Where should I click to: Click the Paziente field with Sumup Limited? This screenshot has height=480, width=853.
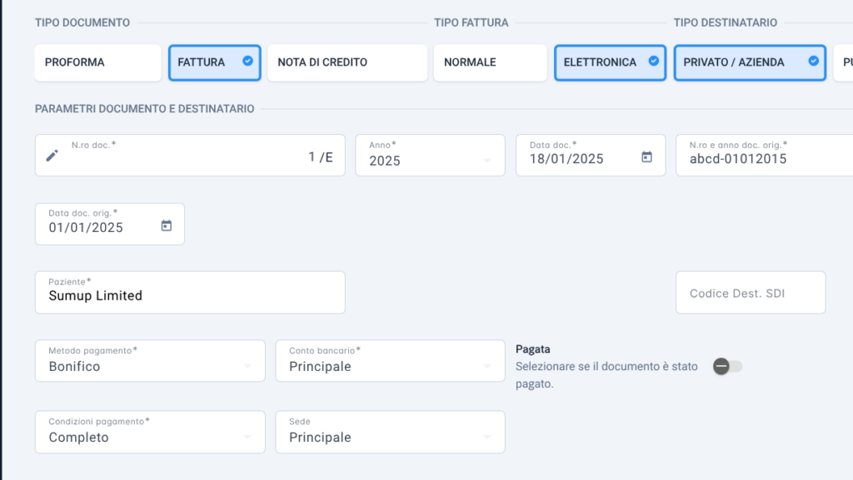pos(190,293)
